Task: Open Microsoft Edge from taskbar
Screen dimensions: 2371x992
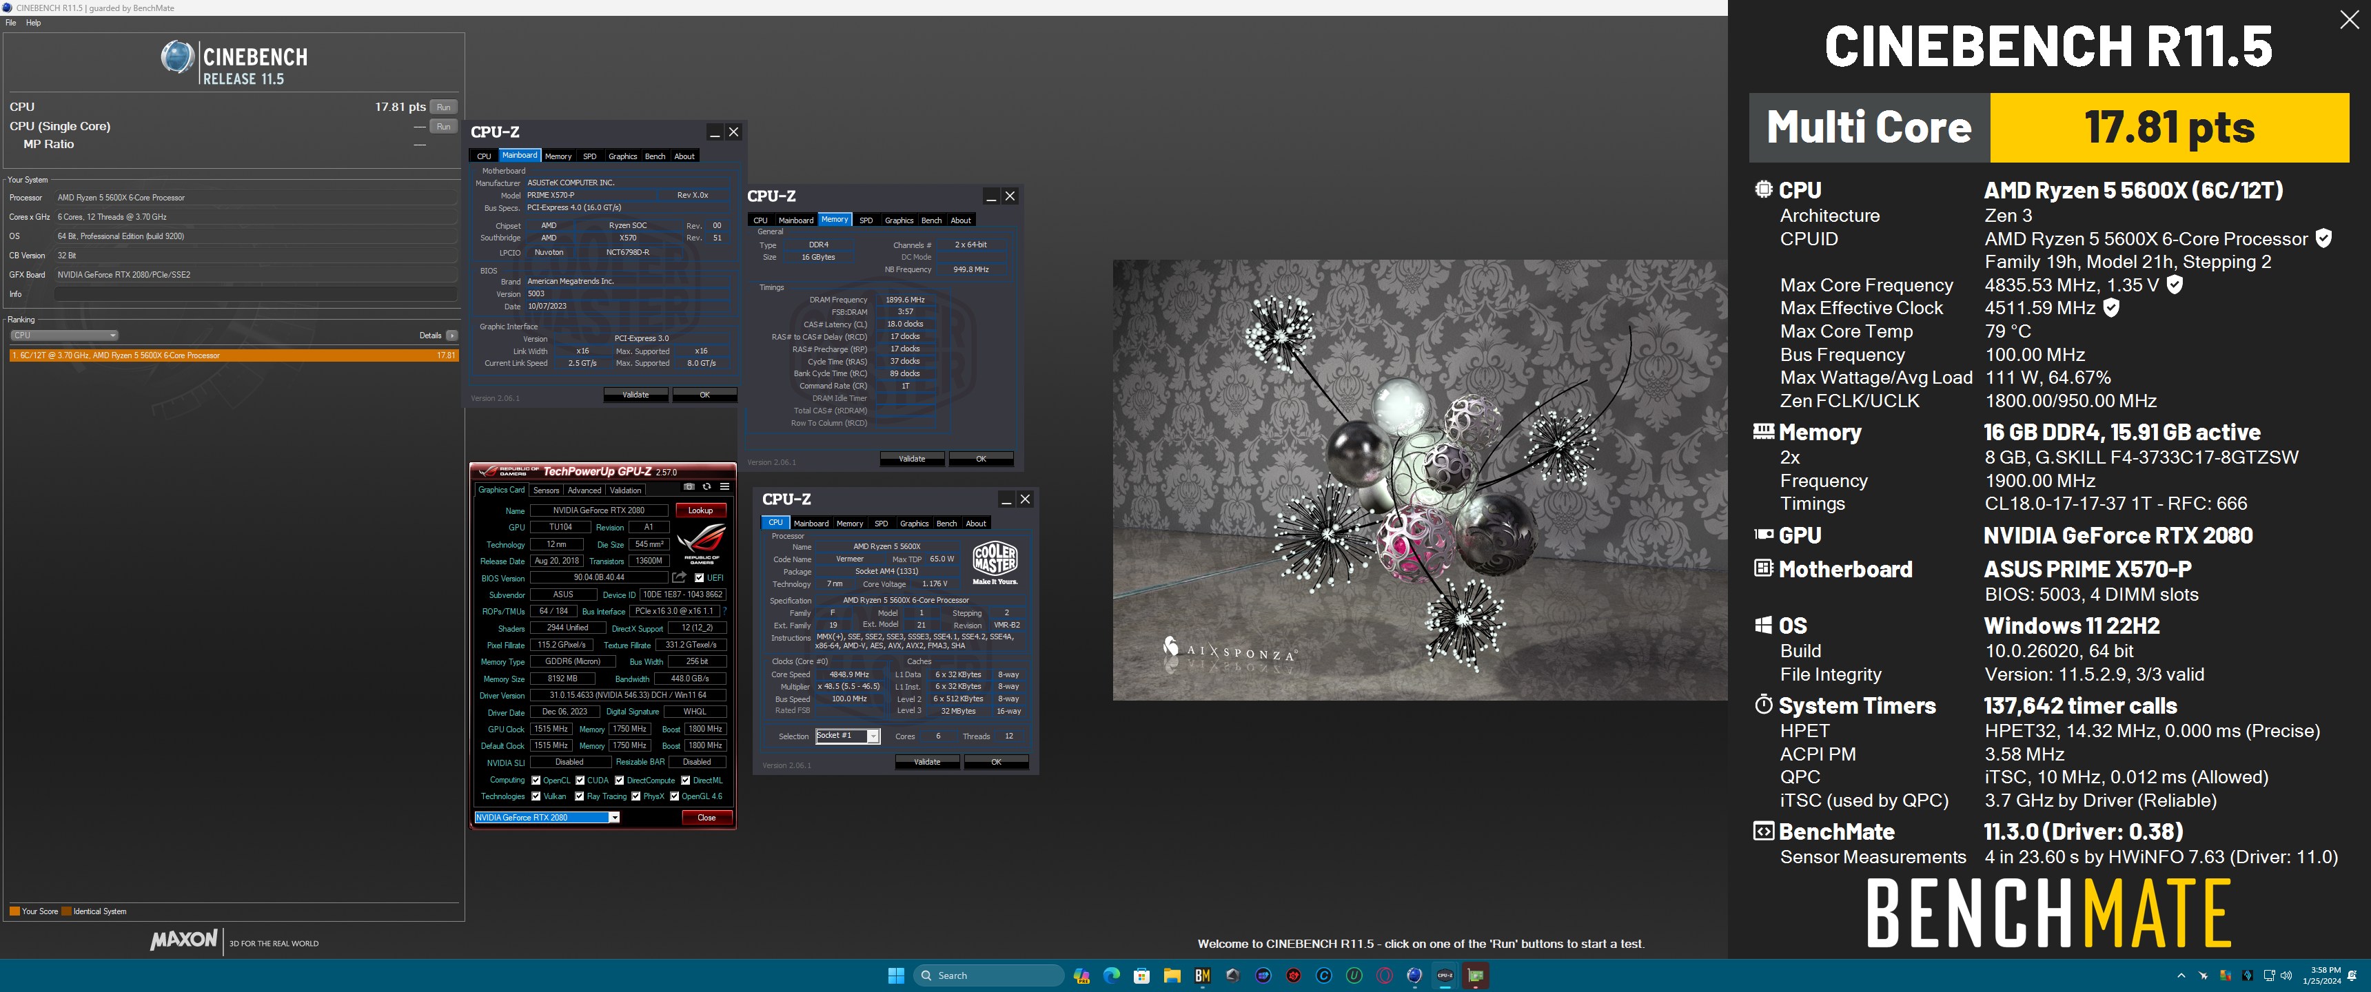Action: [1111, 975]
